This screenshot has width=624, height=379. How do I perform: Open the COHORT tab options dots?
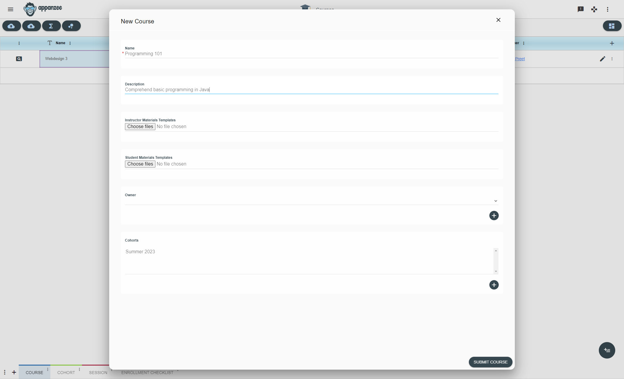tap(79, 369)
